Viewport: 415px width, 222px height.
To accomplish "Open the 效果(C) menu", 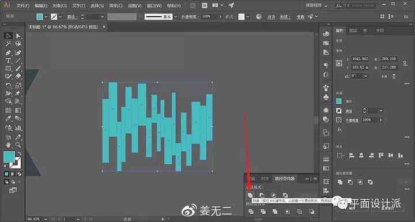I will [116, 6].
